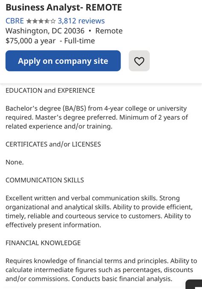Click the Bachelor's degree requirement paragraph
Screen dimensions: 202x289
pos(97,117)
